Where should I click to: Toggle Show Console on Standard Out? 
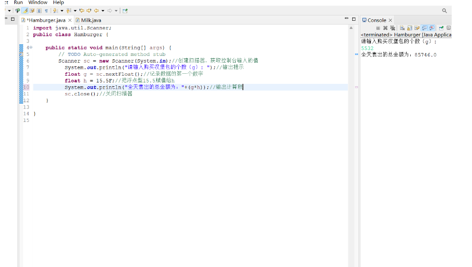[424, 28]
